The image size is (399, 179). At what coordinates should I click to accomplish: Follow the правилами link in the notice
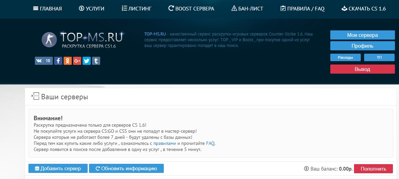pyautogui.click(x=164, y=144)
